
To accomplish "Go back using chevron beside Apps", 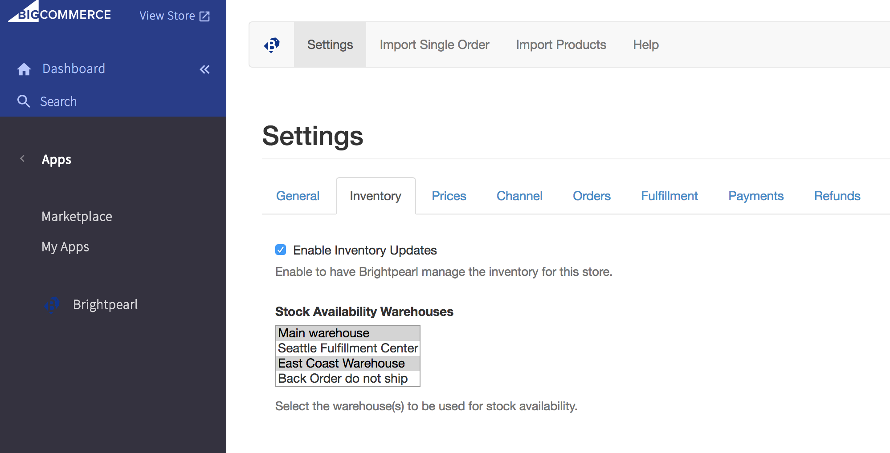I will click(22, 159).
